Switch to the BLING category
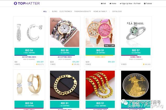This screenshot has height=110, width=166. (54, 11)
